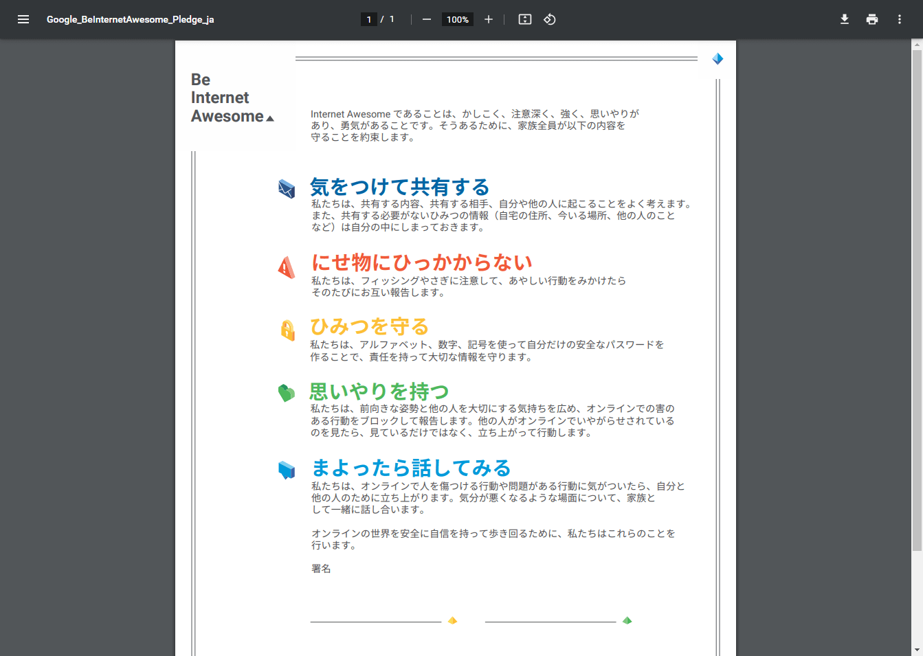Click the blue envelope icon beside 気をつけて共有する
Image resolution: width=923 pixels, height=656 pixels.
[287, 188]
